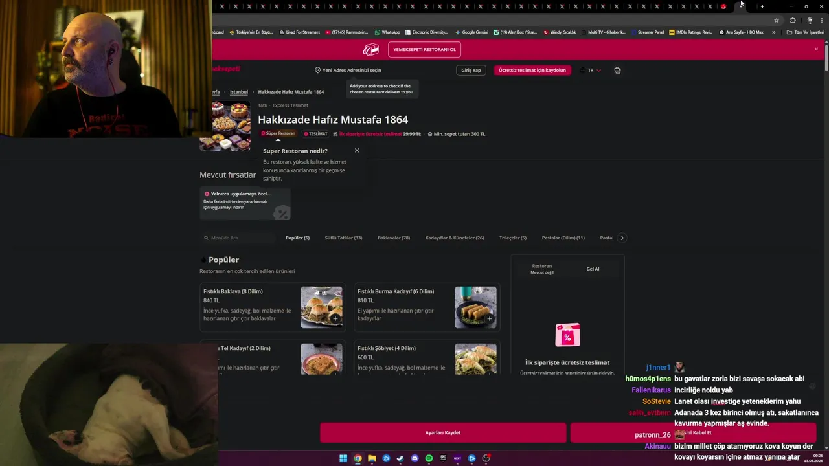Open the shopping basket icon in header
The image size is (829, 466).
pos(617,70)
